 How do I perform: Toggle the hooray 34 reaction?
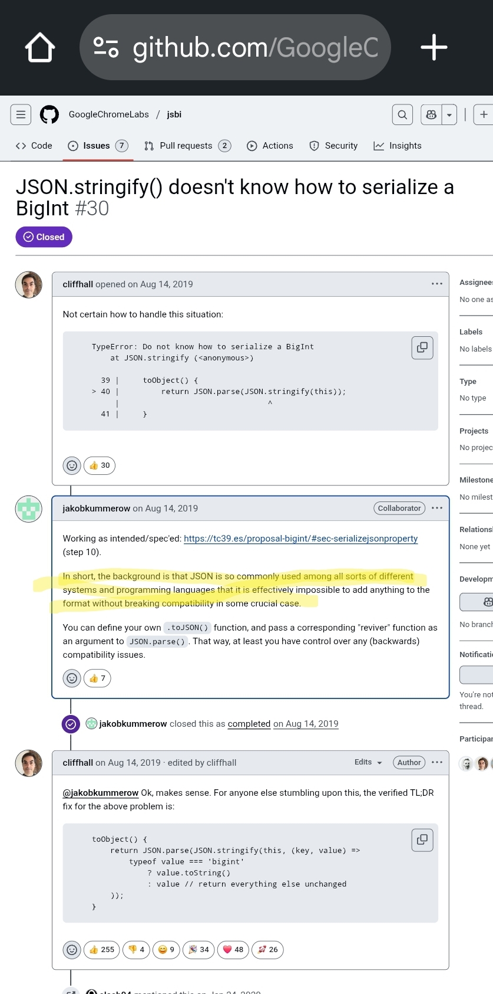[198, 950]
